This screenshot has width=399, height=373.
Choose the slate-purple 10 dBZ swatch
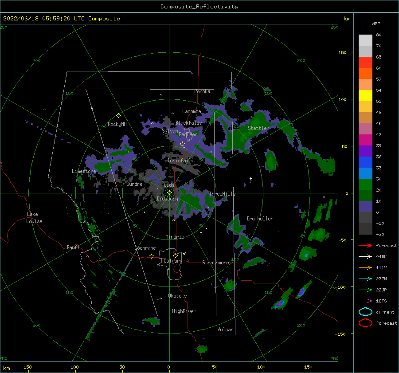click(365, 206)
